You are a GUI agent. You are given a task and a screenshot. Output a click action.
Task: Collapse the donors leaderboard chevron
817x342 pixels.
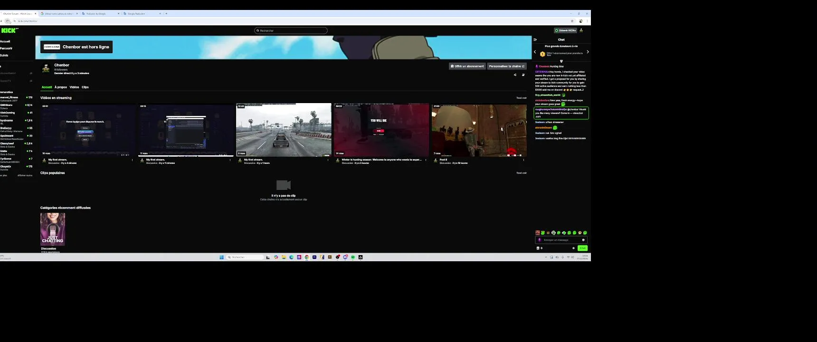[x=561, y=61]
